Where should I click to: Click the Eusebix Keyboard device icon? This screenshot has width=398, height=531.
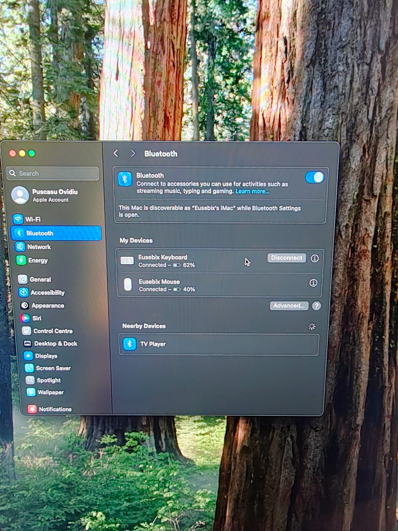coord(127,261)
